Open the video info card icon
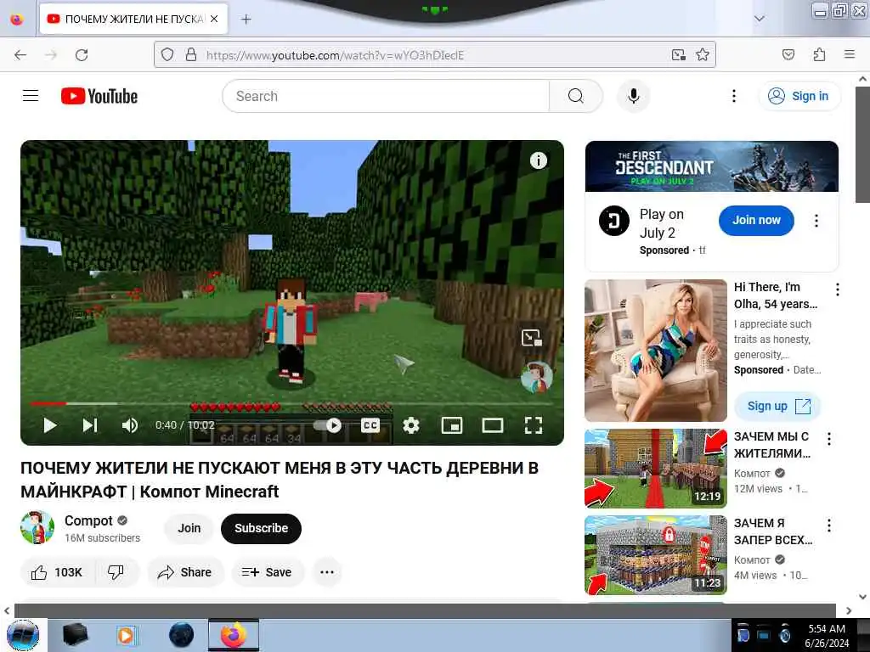870x652 pixels. pos(538,160)
